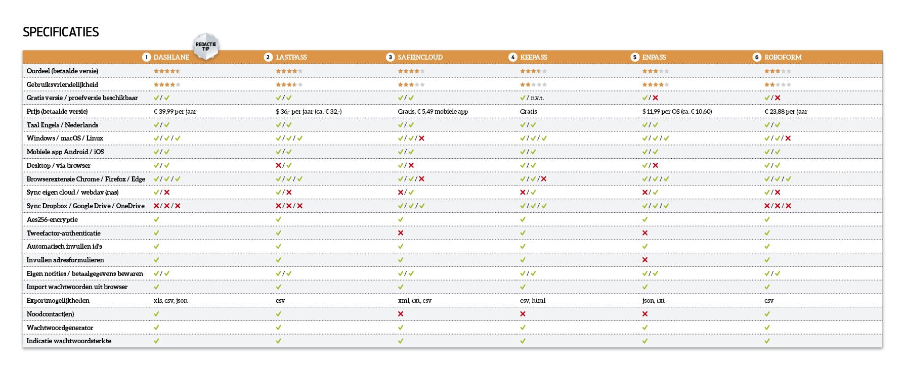905x370 pixels.
Task: Click Enpass export formats json, txt
Action: tap(654, 301)
